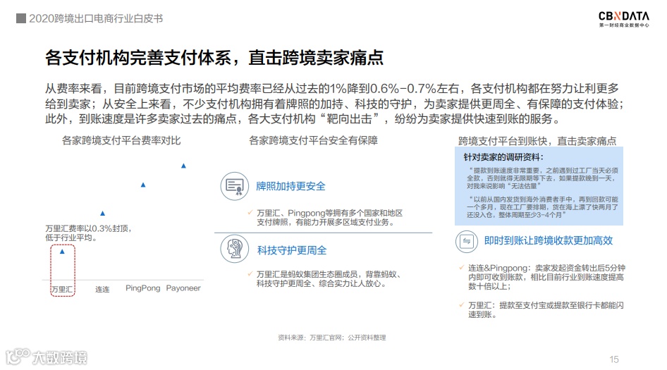Image resolution: width=667 pixels, height=370 pixels.
Task: Click checkmark beside 蚂蚁集团 ecosystem bullet
Action: coord(250,274)
